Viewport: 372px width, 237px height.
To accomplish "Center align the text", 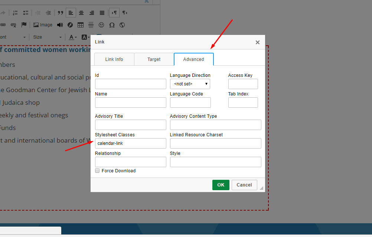I will 81,13.
